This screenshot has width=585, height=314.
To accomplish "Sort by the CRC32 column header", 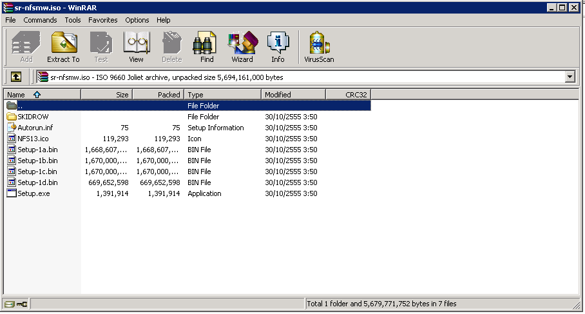I will coord(348,95).
